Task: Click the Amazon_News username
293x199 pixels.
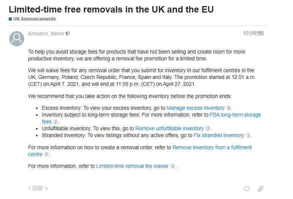Action: 46,33
